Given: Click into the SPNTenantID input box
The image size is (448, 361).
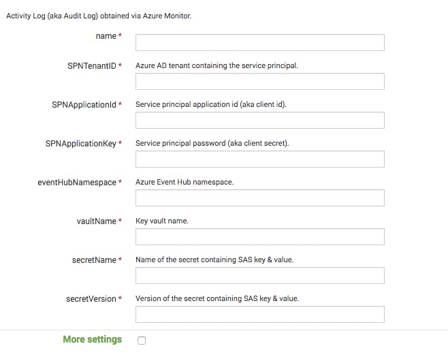Looking at the screenshot, I should click(x=259, y=82).
